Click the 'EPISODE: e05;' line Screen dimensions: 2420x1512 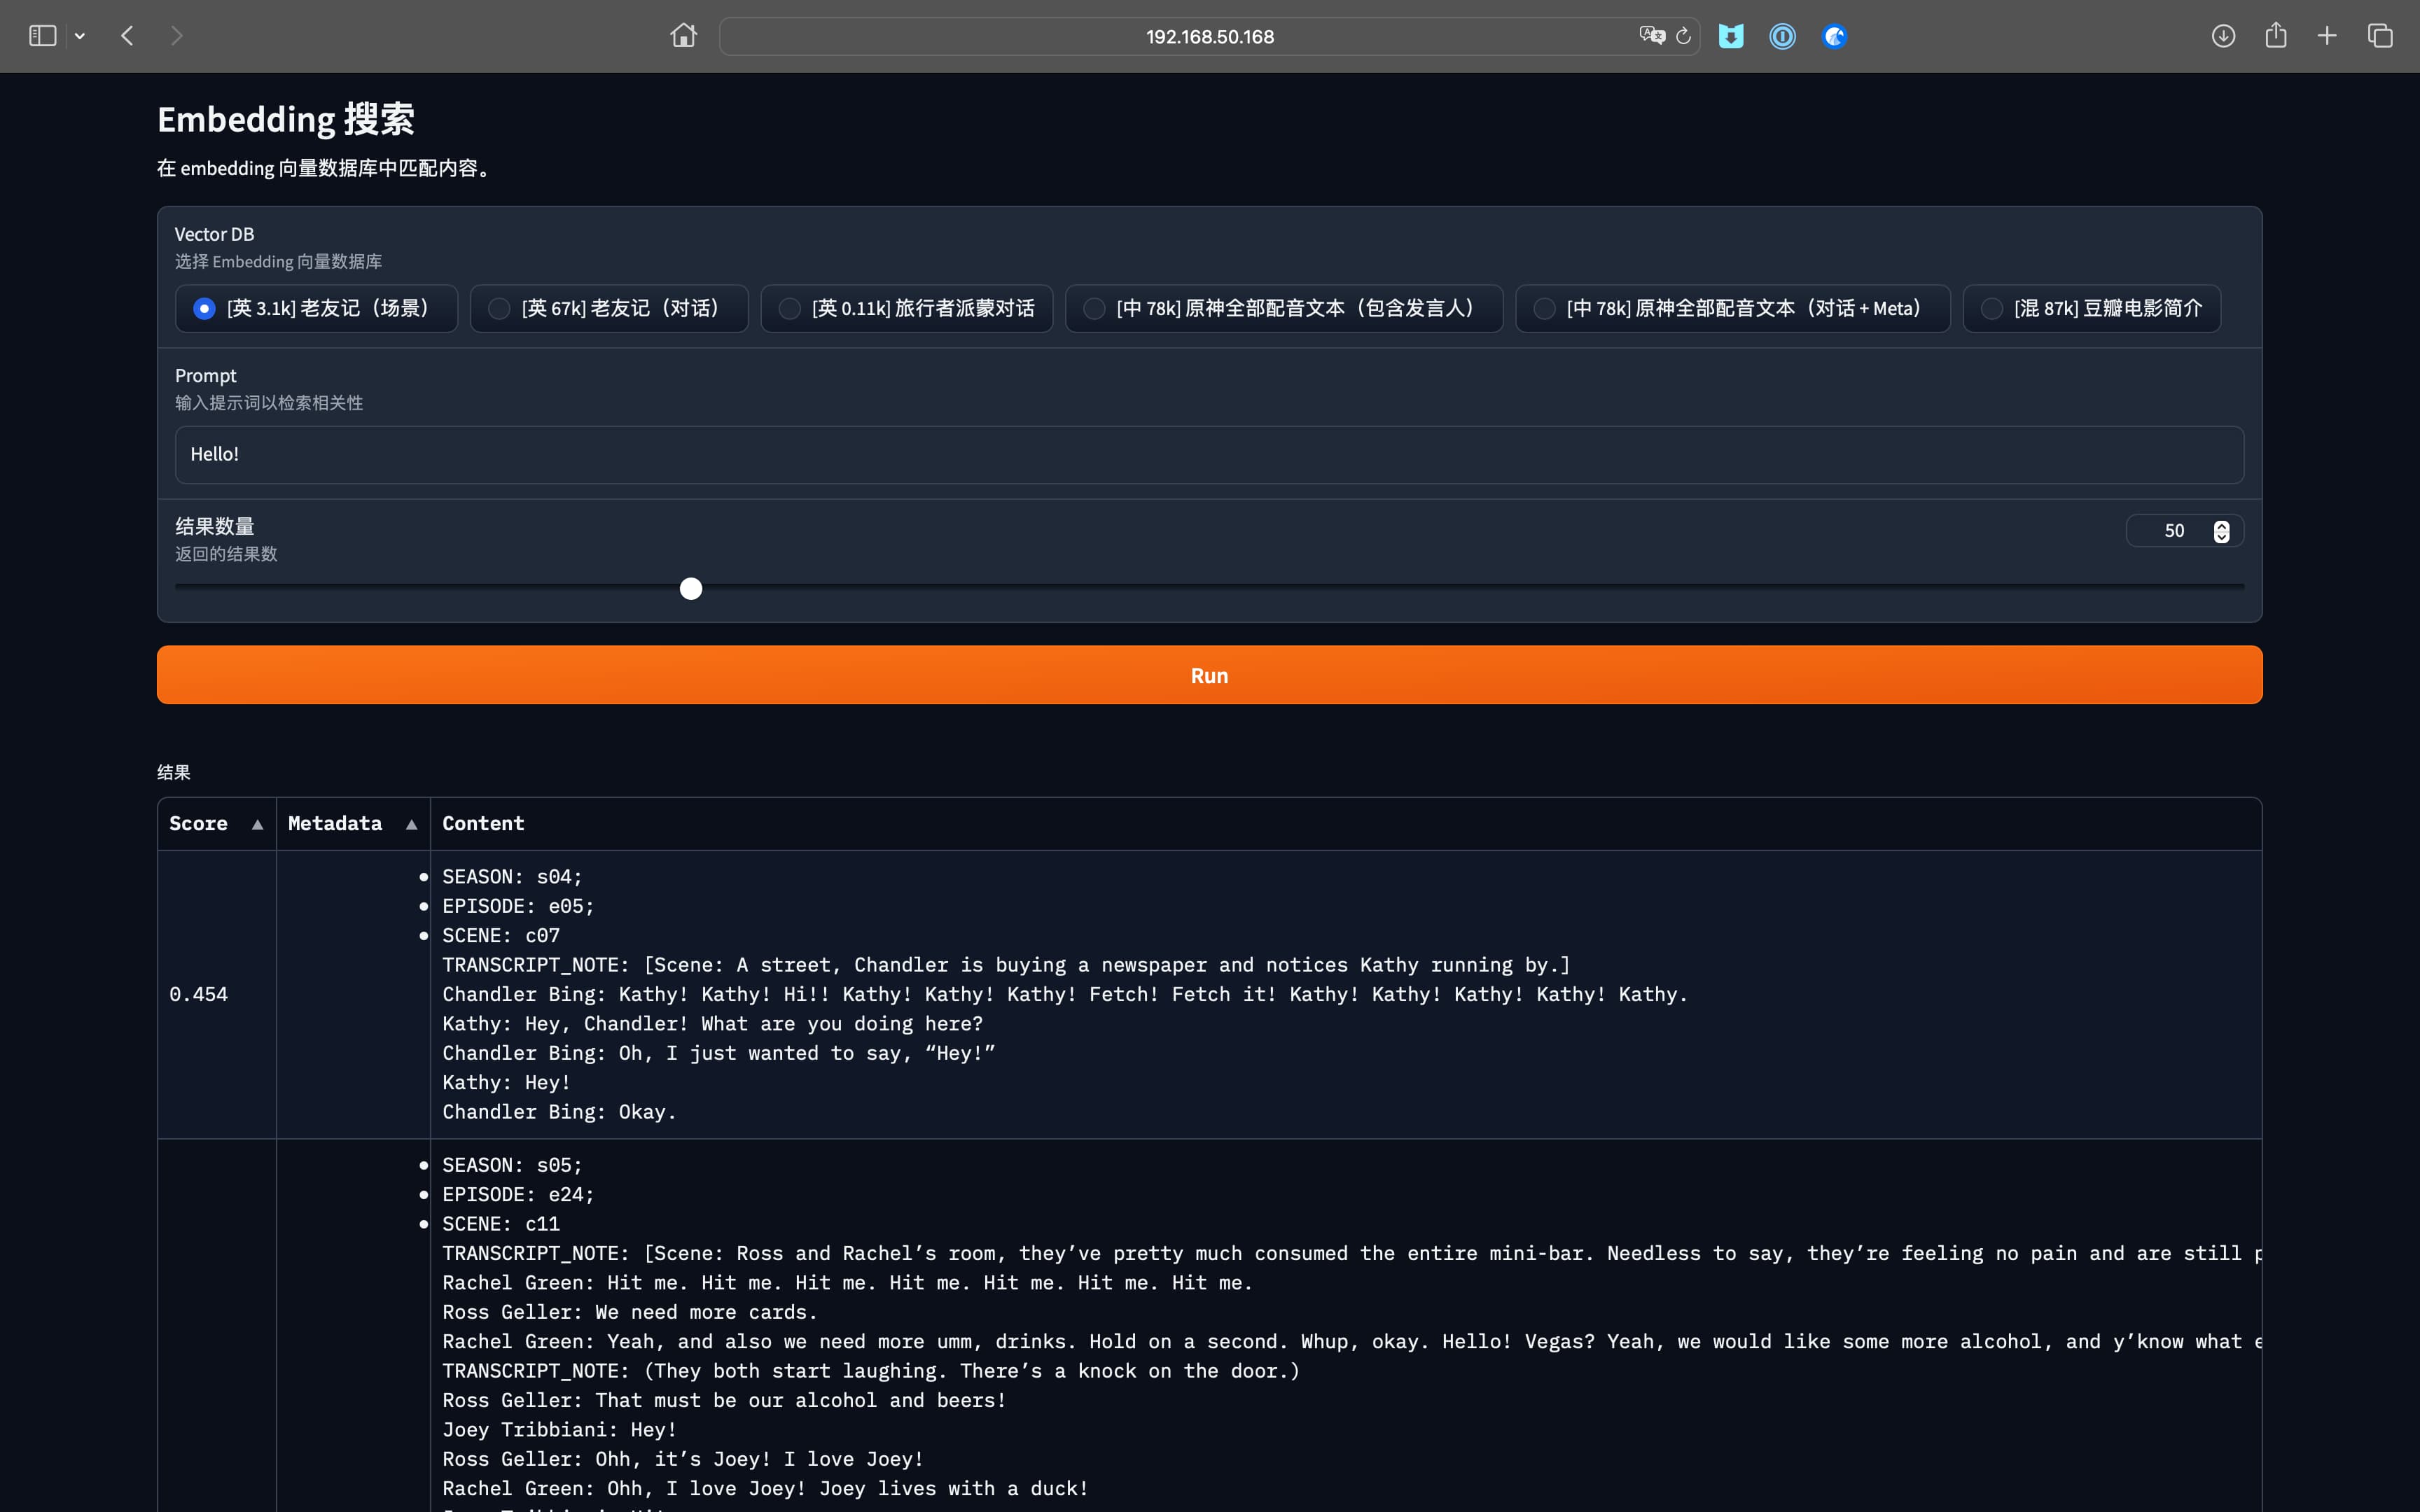click(x=518, y=906)
